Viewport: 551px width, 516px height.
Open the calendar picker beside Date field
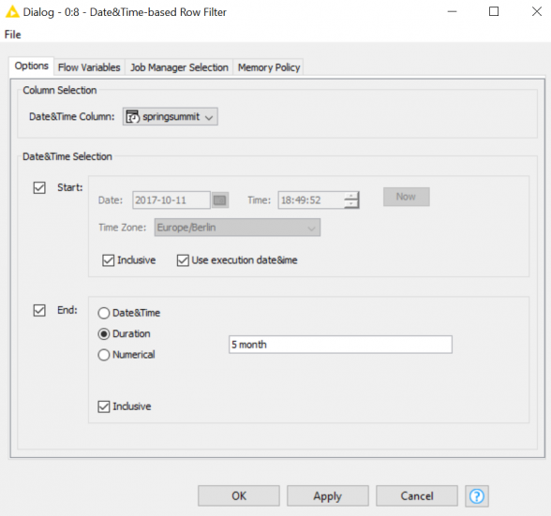(x=220, y=200)
